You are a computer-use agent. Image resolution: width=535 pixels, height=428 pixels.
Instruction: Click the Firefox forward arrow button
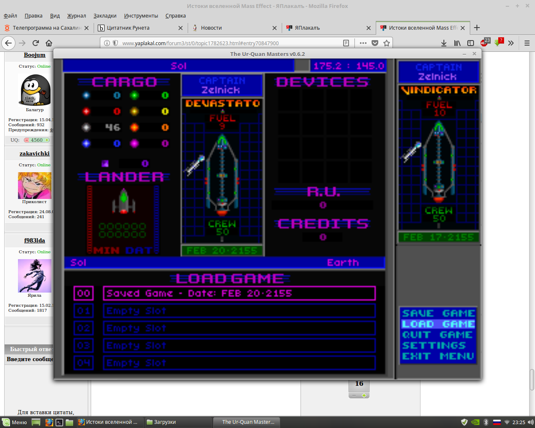(22, 43)
